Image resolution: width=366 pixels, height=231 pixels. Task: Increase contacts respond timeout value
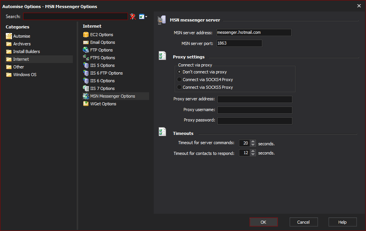pos(253,151)
